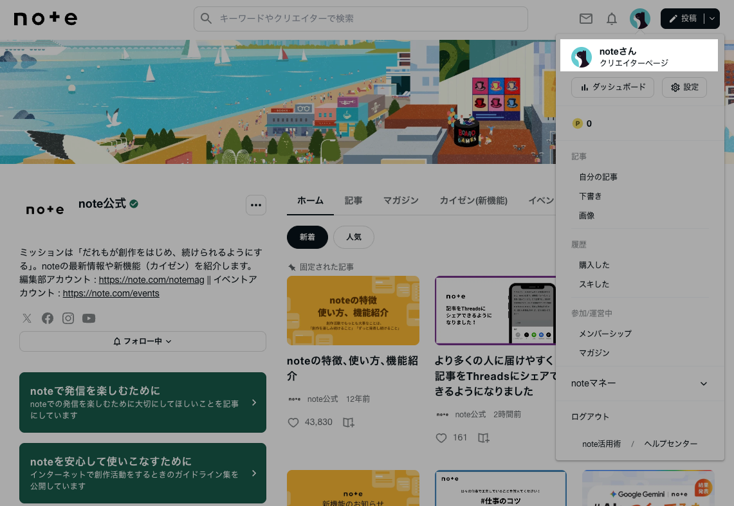Image resolution: width=734 pixels, height=506 pixels.
Task: Open ヘルプセンター link
Action: (x=670, y=444)
